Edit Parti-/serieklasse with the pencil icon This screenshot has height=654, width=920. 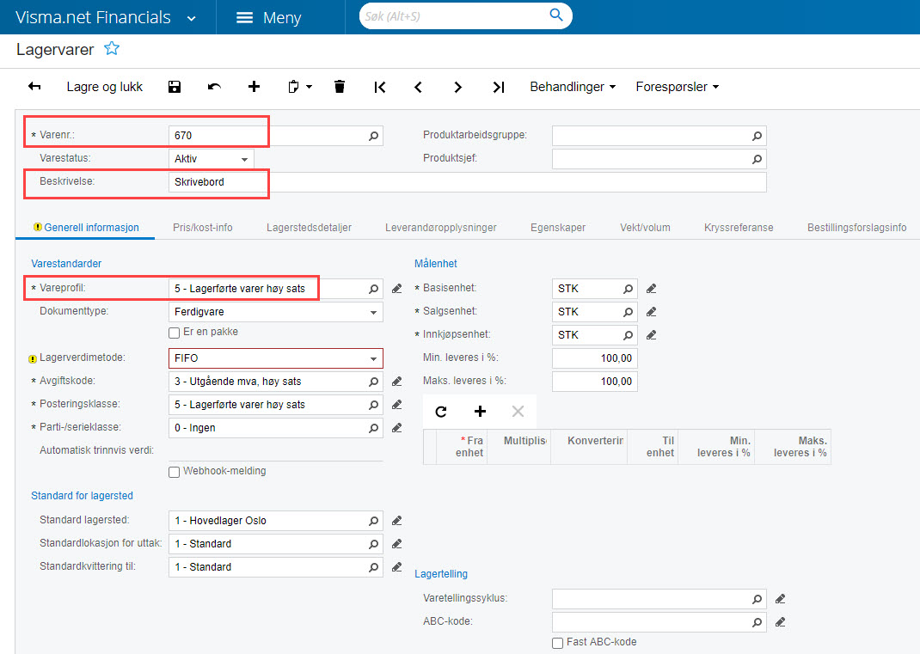point(397,428)
